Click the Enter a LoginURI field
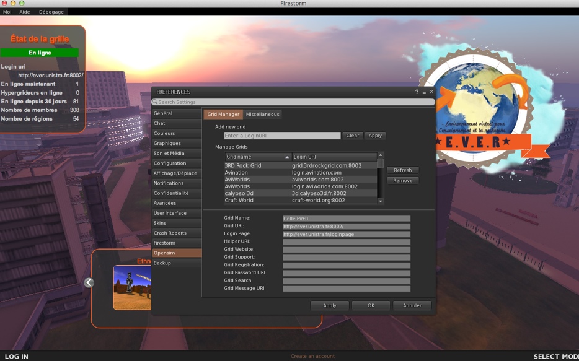Image resolution: width=579 pixels, height=361 pixels. (282, 136)
